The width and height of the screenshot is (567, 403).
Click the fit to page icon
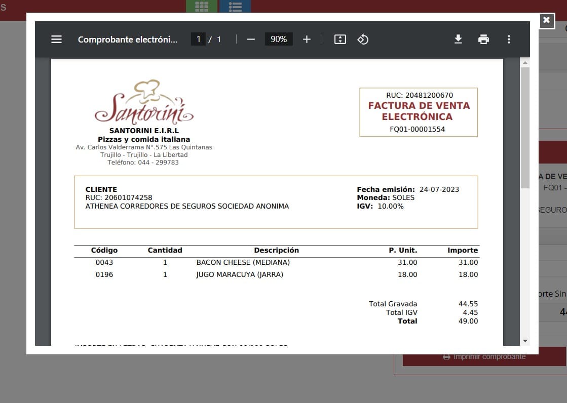pyautogui.click(x=340, y=39)
